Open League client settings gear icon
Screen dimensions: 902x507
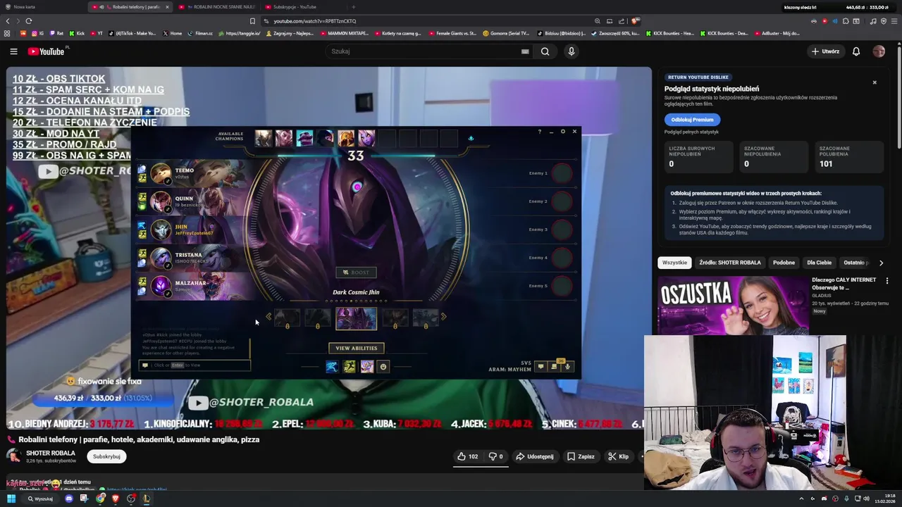562,132
